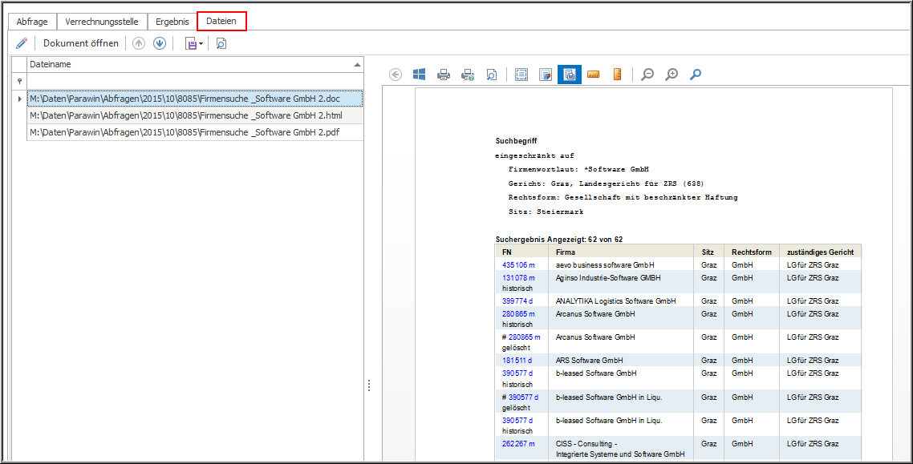This screenshot has width=913, height=464.
Task: Click the Firma column header
Action: click(x=566, y=252)
